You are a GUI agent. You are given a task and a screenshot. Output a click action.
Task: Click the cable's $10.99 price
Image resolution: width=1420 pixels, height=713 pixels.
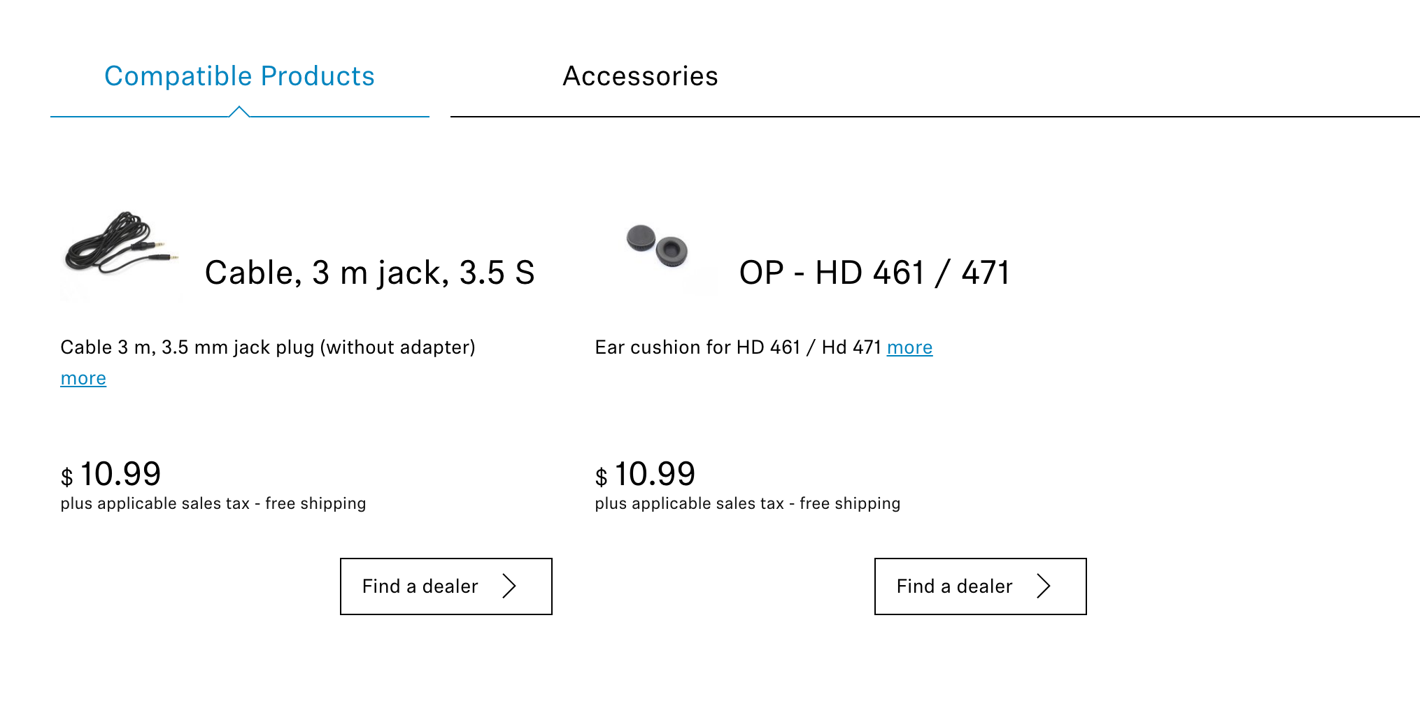point(111,475)
